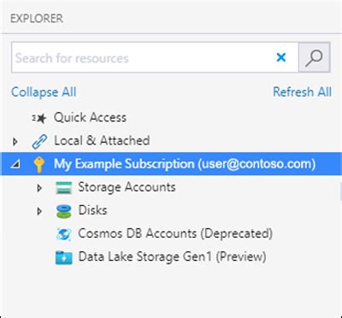Click the Data Lake Storage folder icon

(63, 257)
